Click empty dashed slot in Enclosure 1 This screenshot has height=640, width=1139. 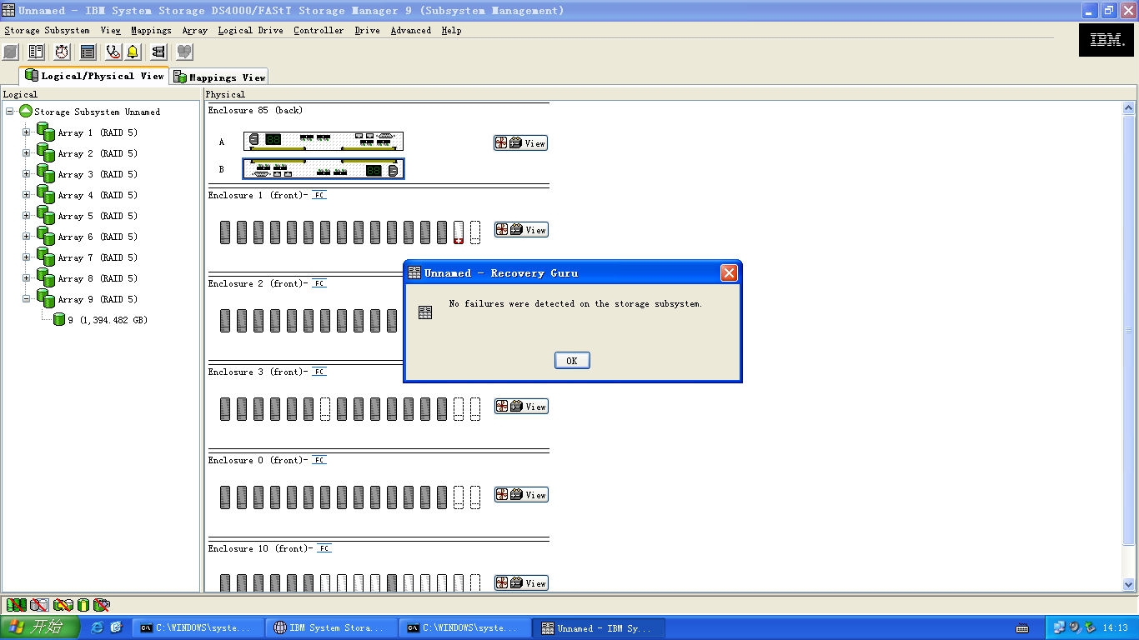(x=475, y=232)
